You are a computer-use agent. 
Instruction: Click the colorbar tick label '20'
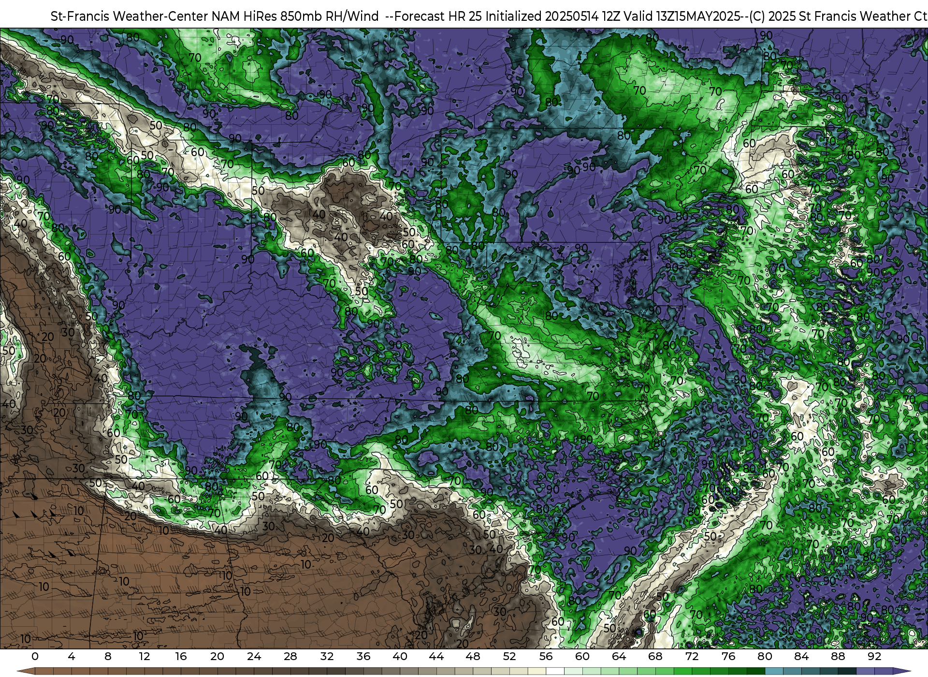(x=217, y=656)
